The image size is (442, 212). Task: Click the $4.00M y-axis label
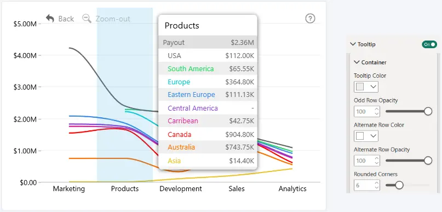[x=25, y=55]
